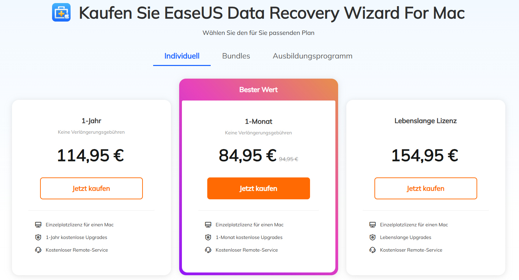Click Jetzt kaufen for the Lebenslange Lizenz
This screenshot has width=519, height=280.
tap(425, 188)
